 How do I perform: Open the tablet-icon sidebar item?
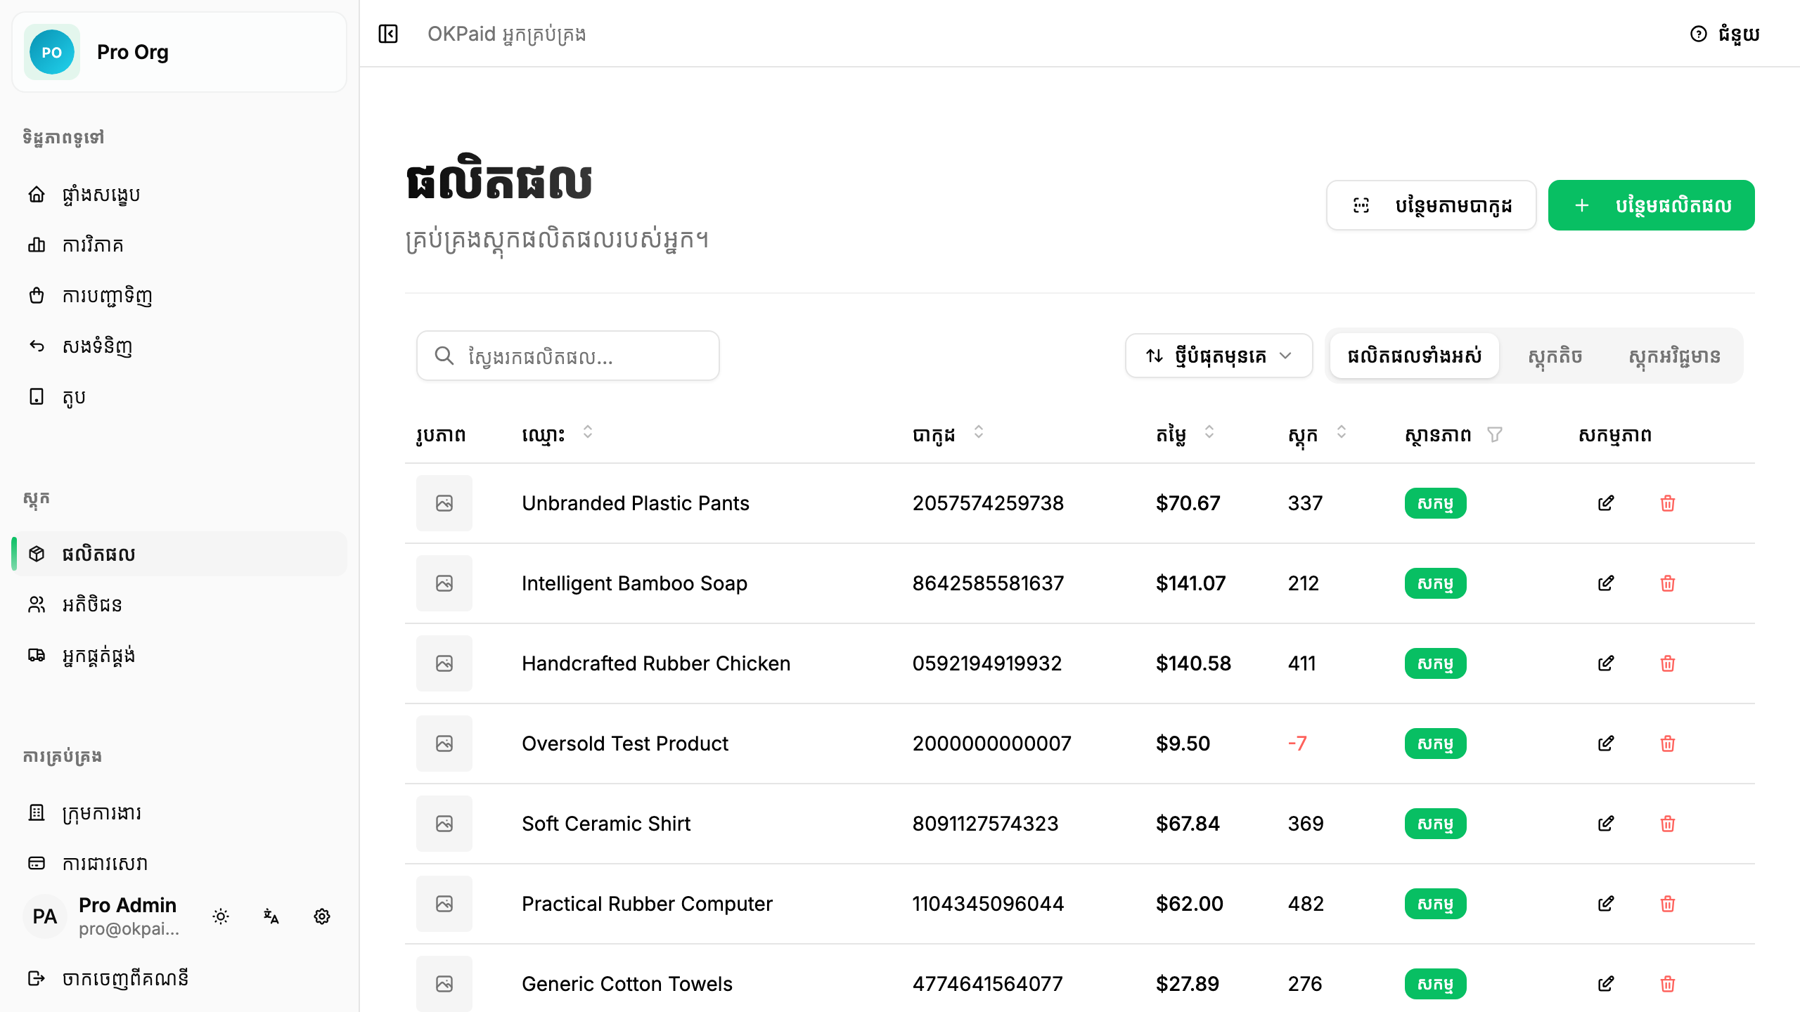(x=179, y=396)
